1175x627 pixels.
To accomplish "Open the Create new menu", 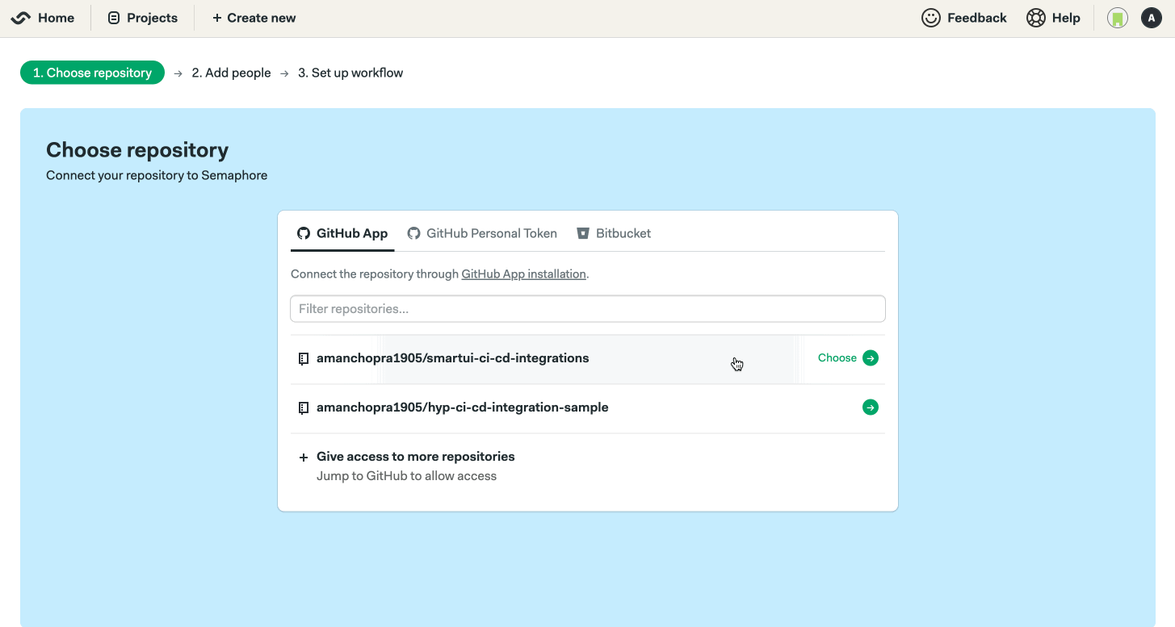I will (x=254, y=18).
